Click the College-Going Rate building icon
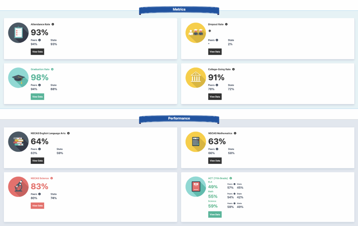This screenshot has width=358, height=226. (196, 78)
